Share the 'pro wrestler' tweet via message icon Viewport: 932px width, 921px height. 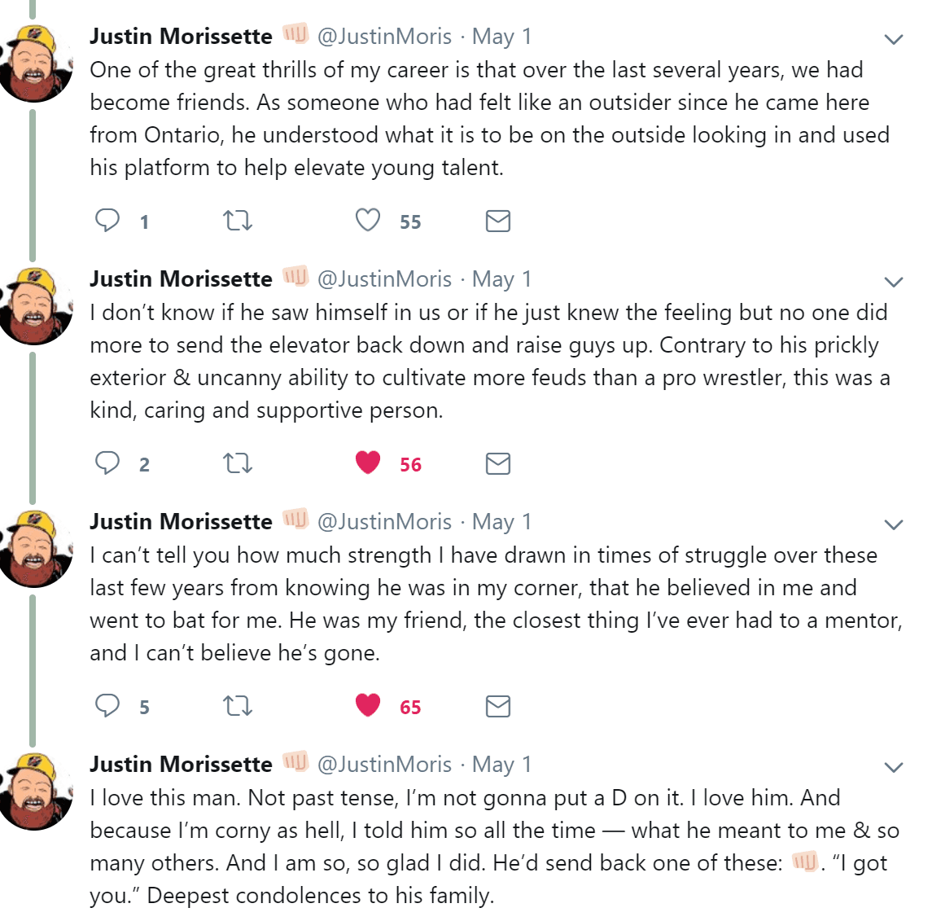497,463
